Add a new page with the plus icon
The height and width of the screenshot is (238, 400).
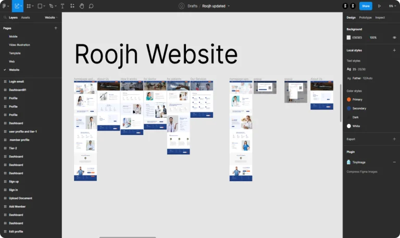coord(56,28)
